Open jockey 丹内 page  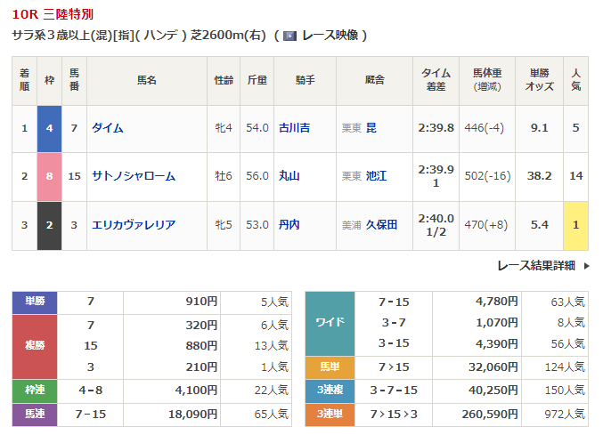[288, 224]
